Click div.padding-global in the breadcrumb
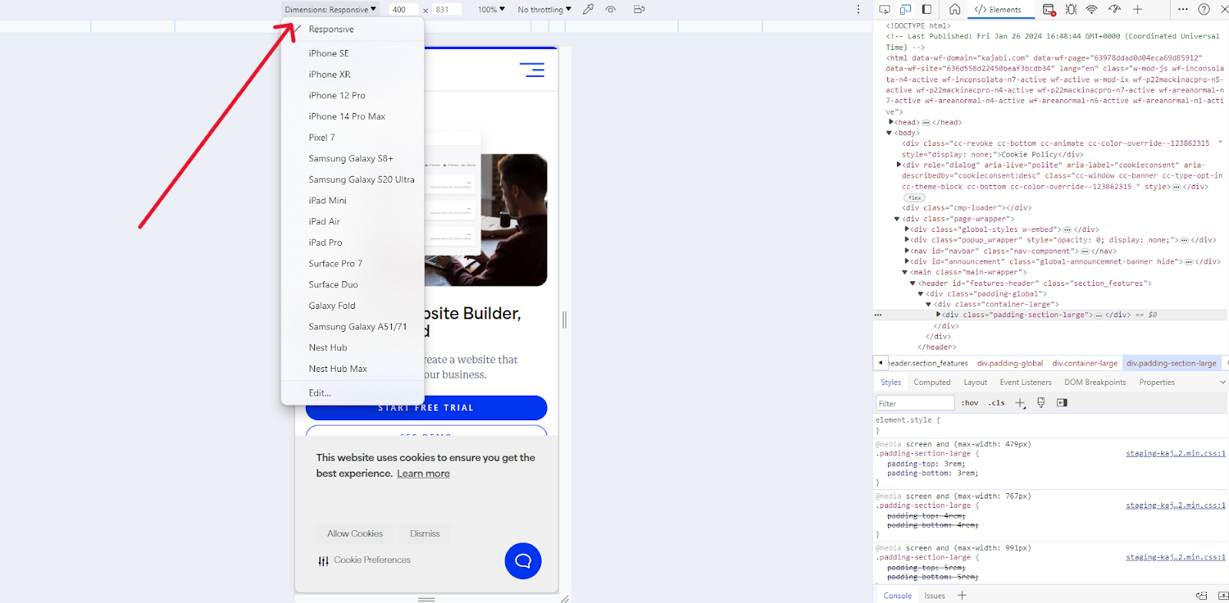 pos(1010,363)
